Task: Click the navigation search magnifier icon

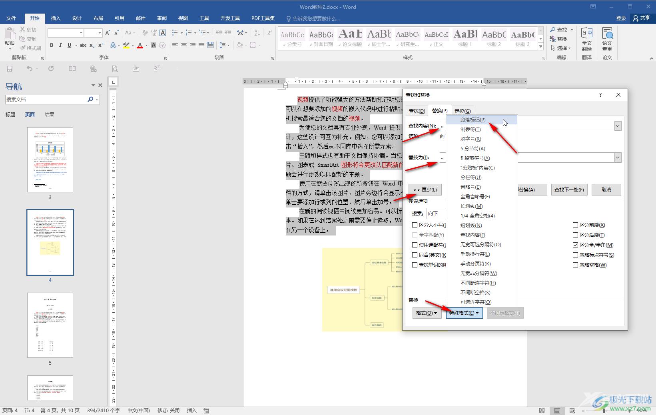Action: pos(90,99)
